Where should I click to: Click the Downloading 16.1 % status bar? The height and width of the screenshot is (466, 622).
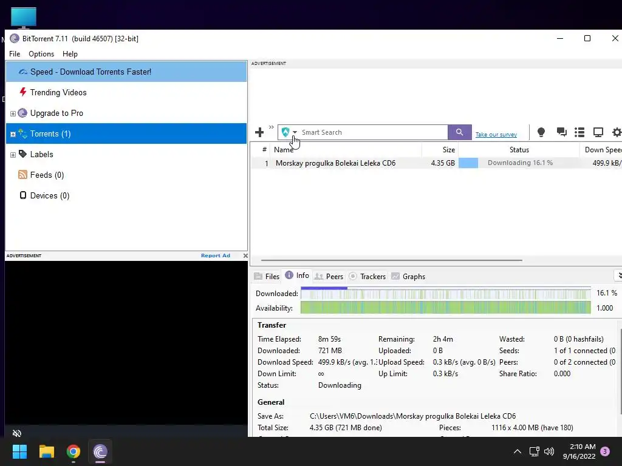coord(519,163)
